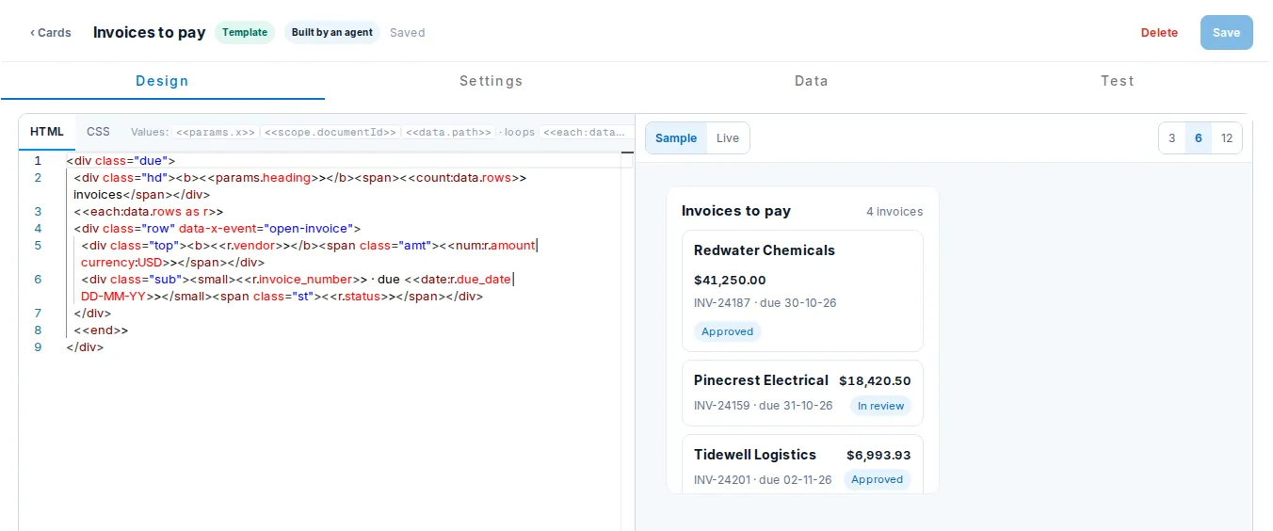
Task: Open the Test tab
Action: 1117,81
